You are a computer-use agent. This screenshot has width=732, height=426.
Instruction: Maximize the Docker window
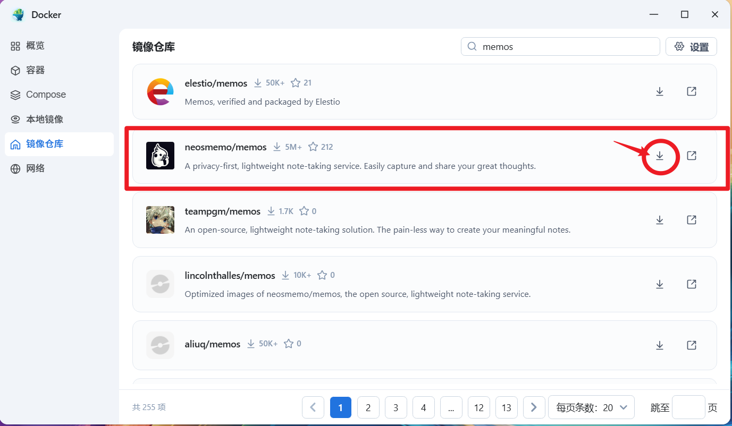pos(685,14)
